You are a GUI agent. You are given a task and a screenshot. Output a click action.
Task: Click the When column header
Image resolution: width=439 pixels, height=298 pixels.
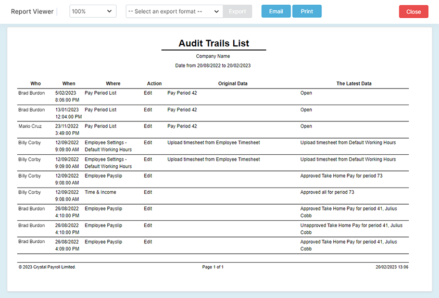pos(69,83)
